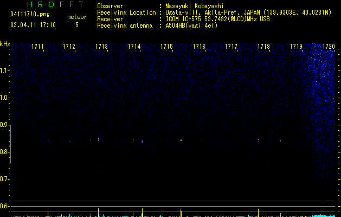Click the 1714 time marker
This screenshot has height=217, width=341.
click(134, 47)
